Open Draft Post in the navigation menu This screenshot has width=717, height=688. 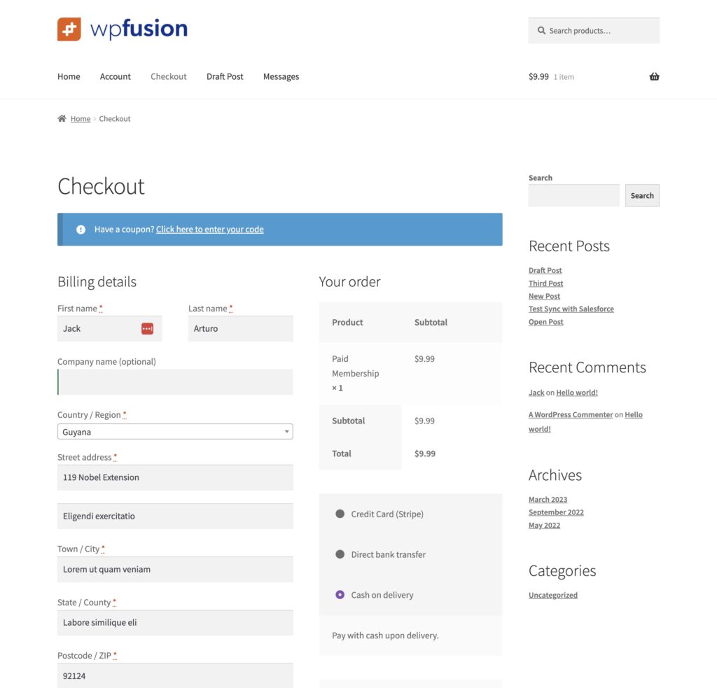click(225, 76)
